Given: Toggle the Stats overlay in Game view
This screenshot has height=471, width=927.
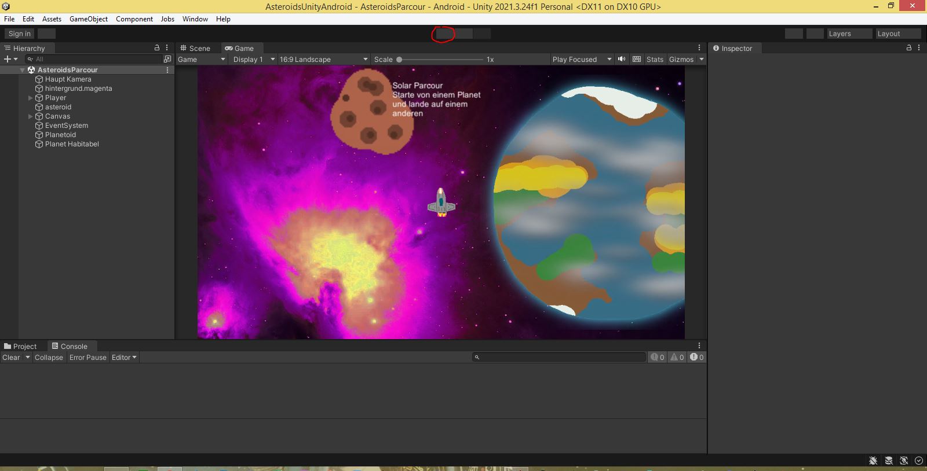Looking at the screenshot, I should point(655,59).
